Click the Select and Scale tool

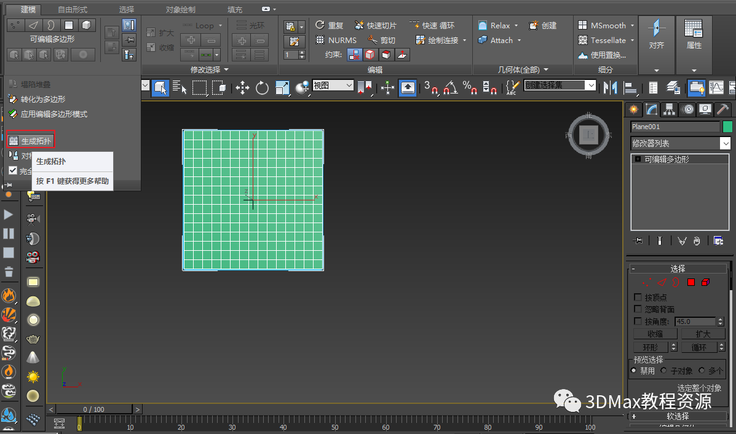pos(283,88)
